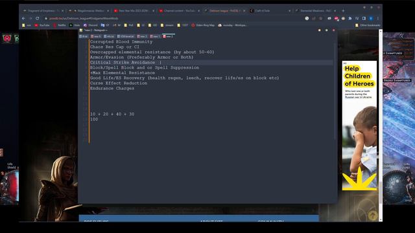
Task: Select the active new 2 Notepad++ tab
Action: point(168,36)
